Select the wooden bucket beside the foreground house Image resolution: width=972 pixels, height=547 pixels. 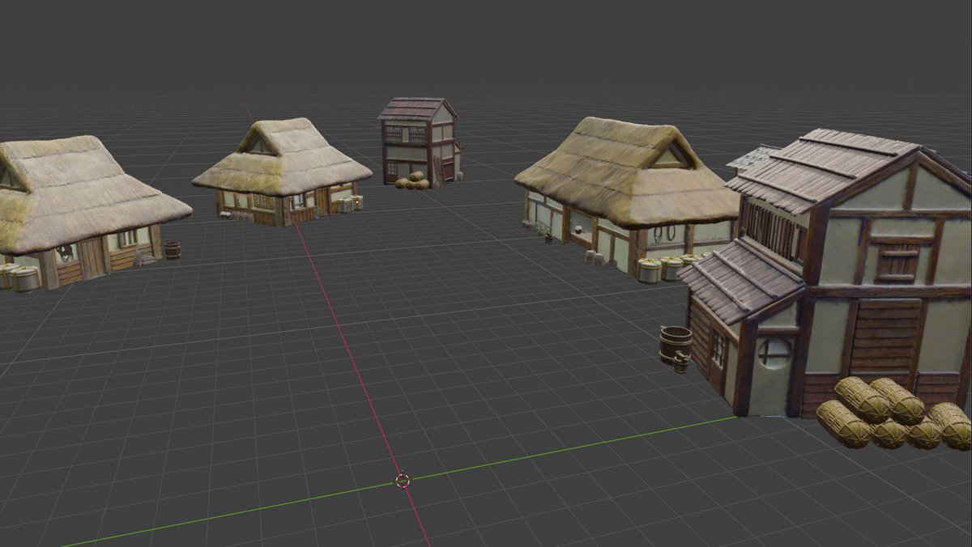[x=675, y=349]
